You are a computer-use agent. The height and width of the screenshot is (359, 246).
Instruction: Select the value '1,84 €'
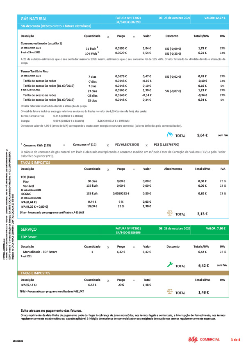(147, 48)
